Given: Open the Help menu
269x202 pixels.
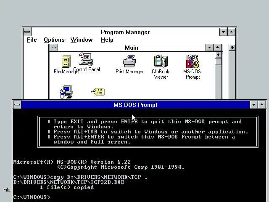Looking at the screenshot, I should click(107, 40).
